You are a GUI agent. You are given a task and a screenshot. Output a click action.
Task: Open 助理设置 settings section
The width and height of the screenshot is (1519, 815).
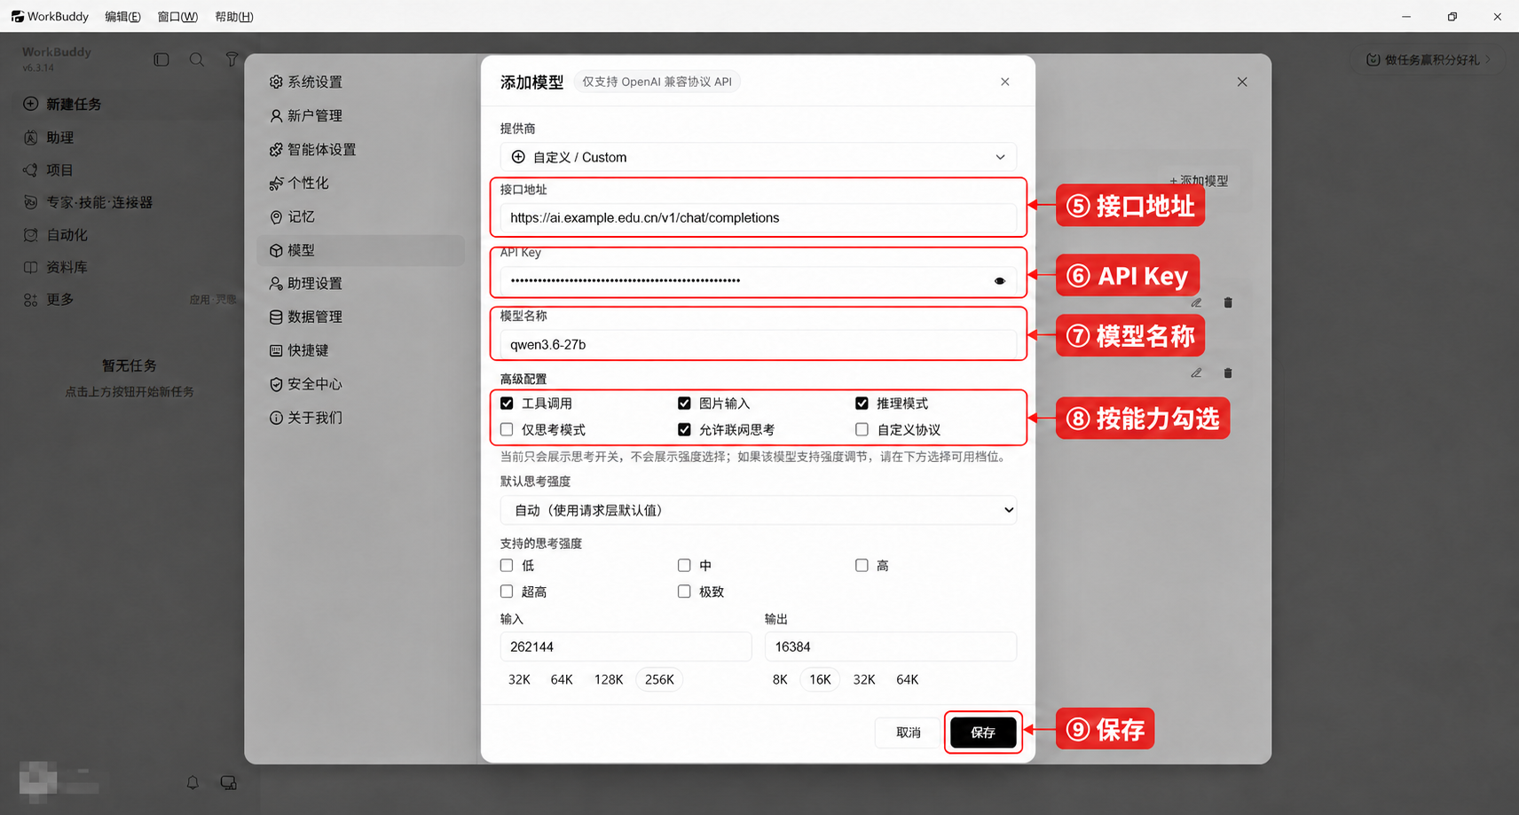pyautogui.click(x=361, y=283)
